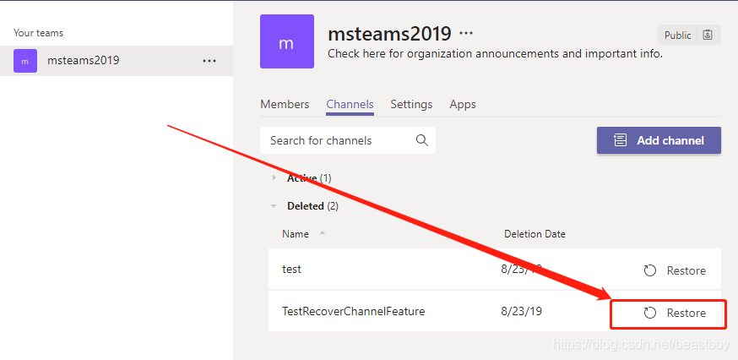
Task: Click the team description text
Action: click(495, 54)
